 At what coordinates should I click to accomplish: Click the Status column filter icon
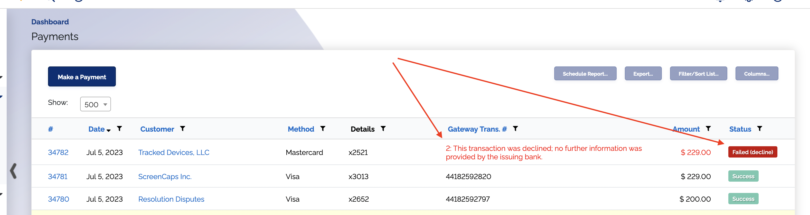point(759,129)
